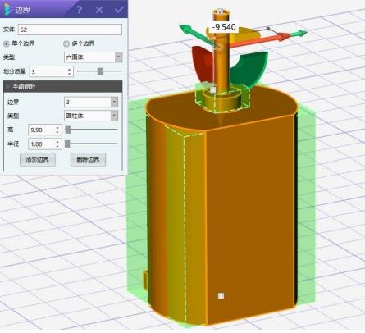Image resolution: width=365 pixels, height=333 pixels.
Task: Click the 实体 input field containing S2
Action: click(70, 30)
